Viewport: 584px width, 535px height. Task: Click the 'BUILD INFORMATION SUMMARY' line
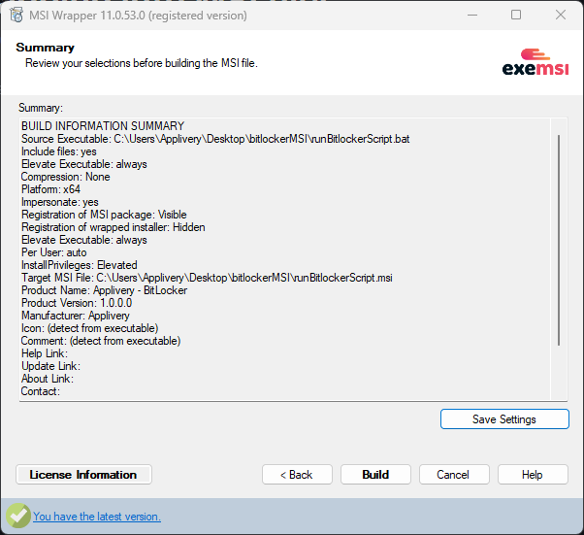click(x=103, y=126)
